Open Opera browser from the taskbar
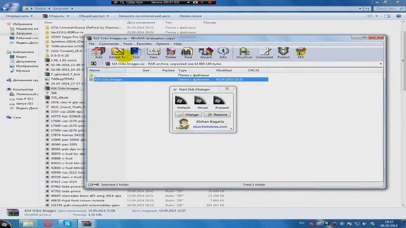The image size is (406, 228). [x=48, y=224]
